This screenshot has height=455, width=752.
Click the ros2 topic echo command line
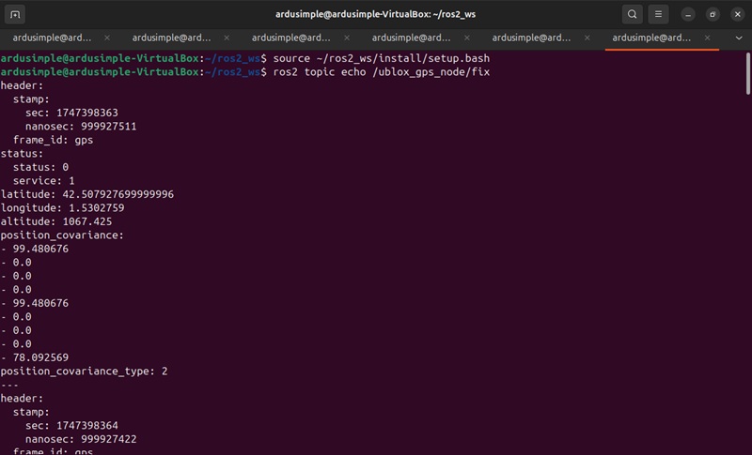click(x=380, y=71)
